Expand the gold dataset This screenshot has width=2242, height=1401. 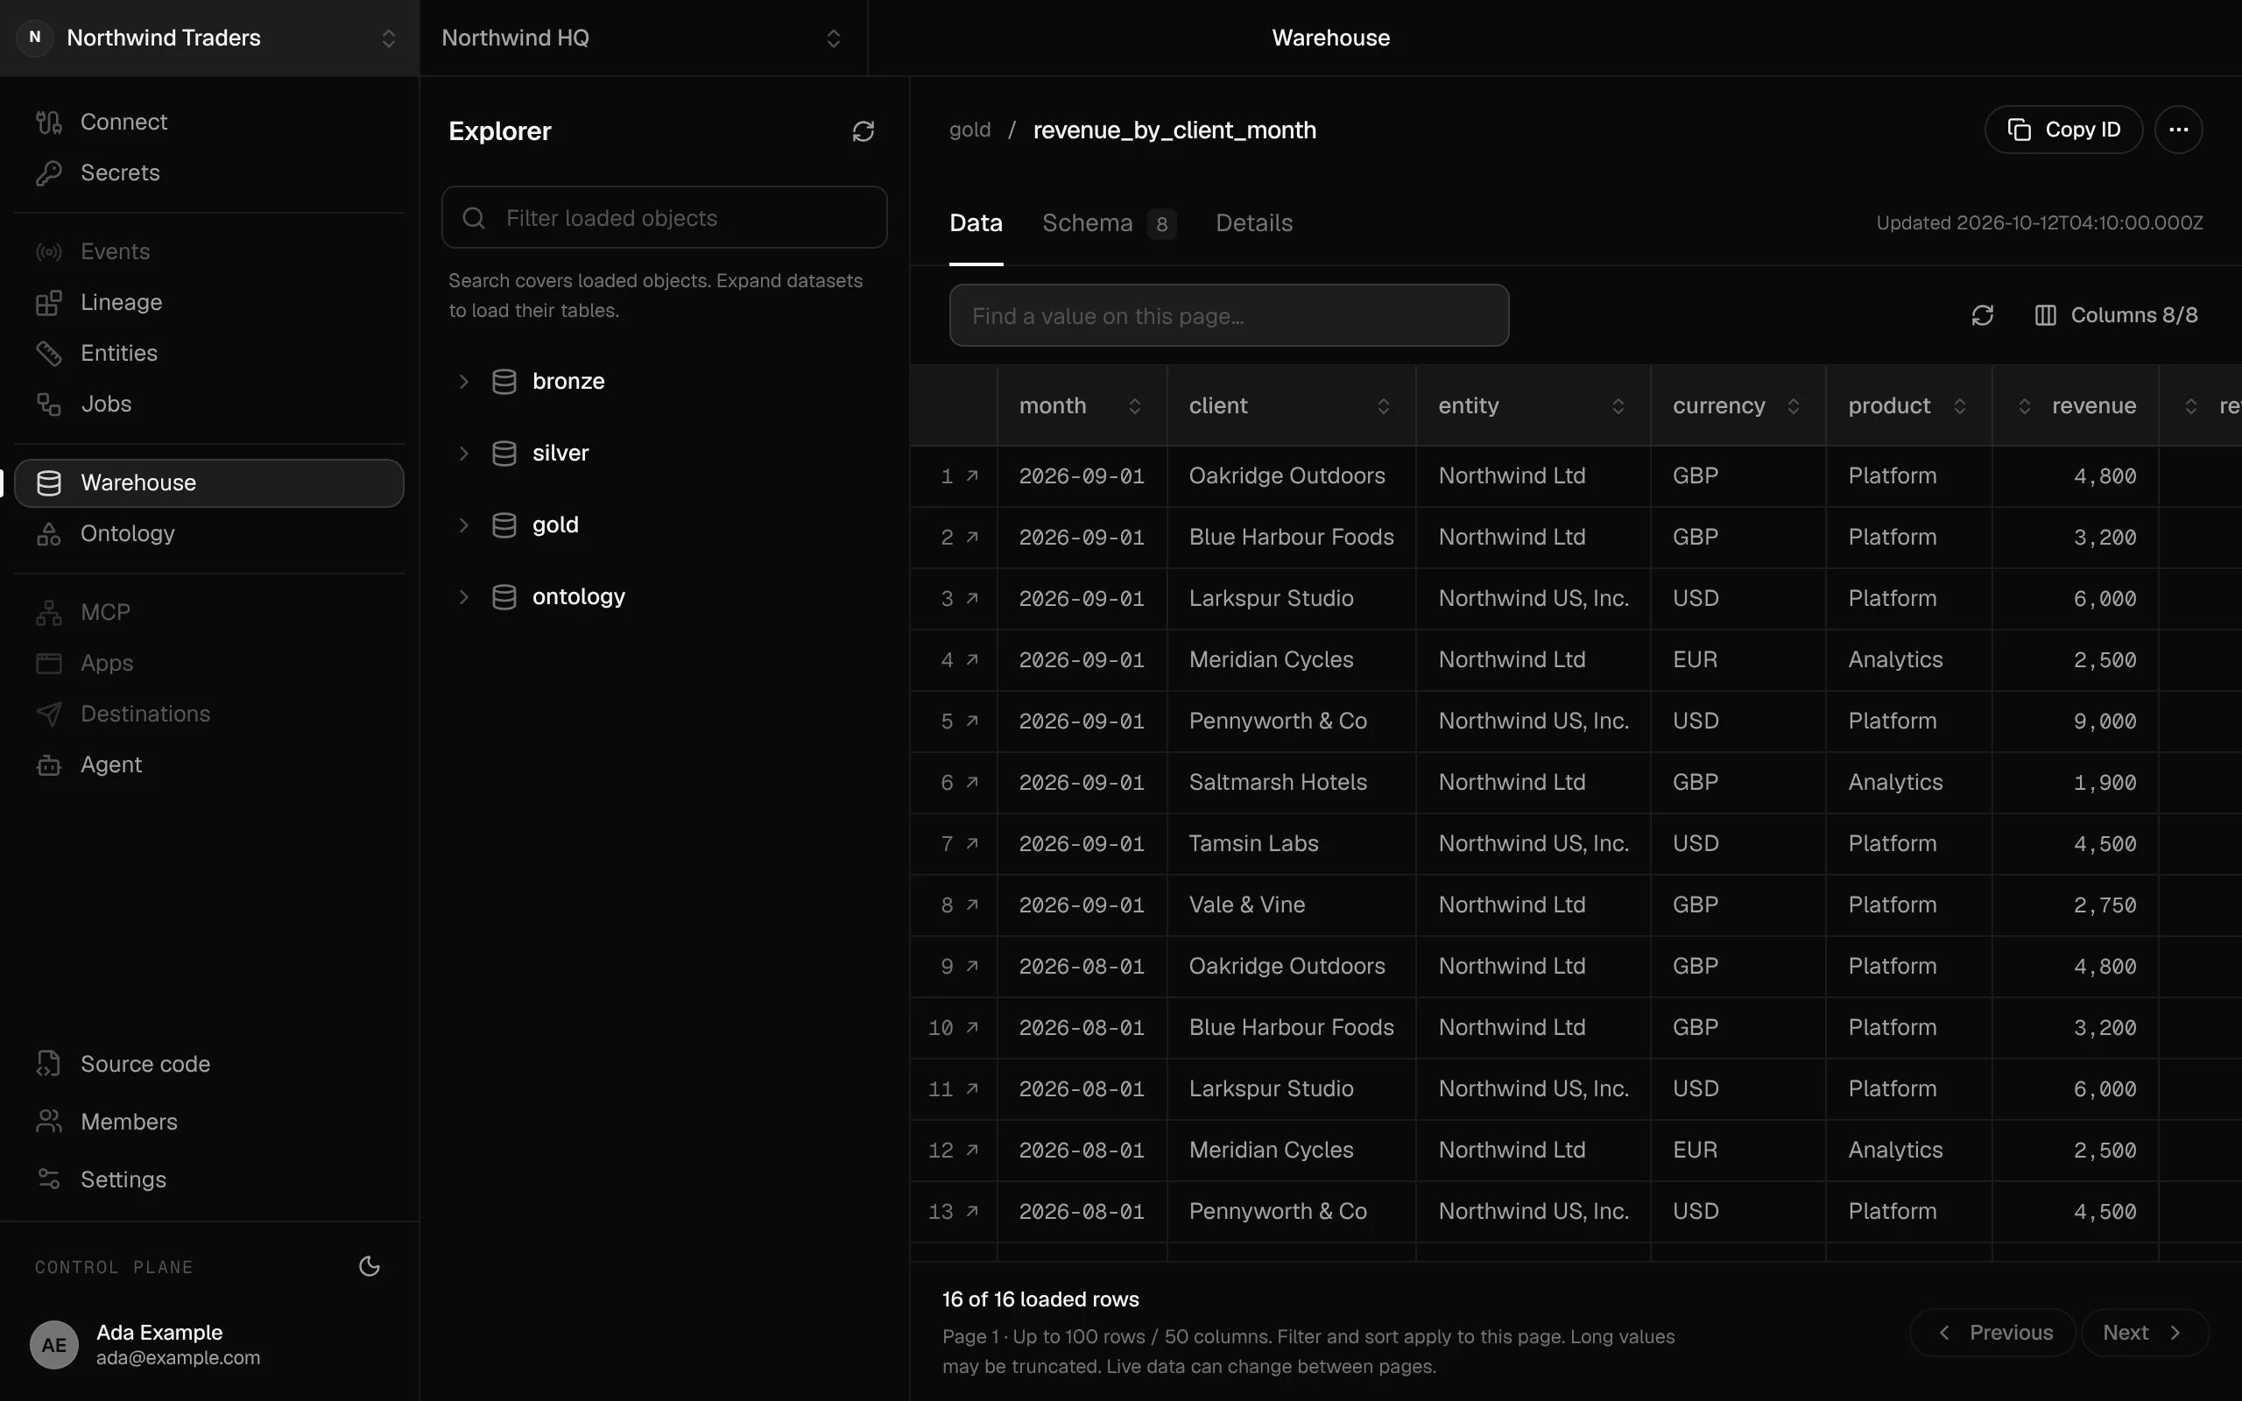464,525
